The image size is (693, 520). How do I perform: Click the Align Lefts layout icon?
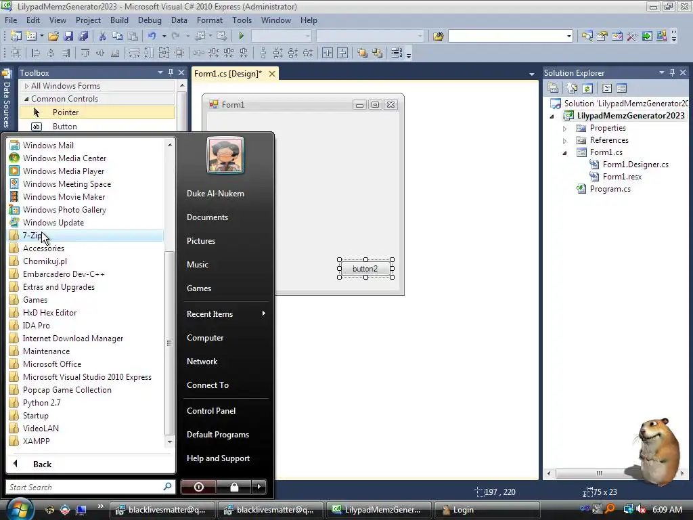(x=35, y=53)
